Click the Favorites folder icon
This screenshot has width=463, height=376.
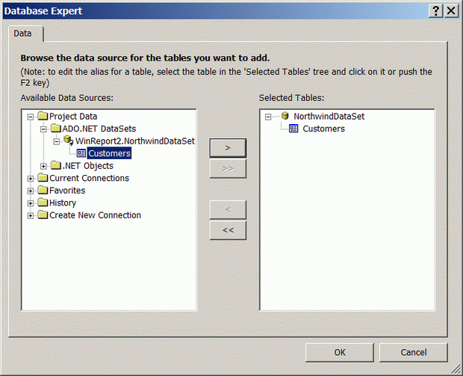point(43,191)
